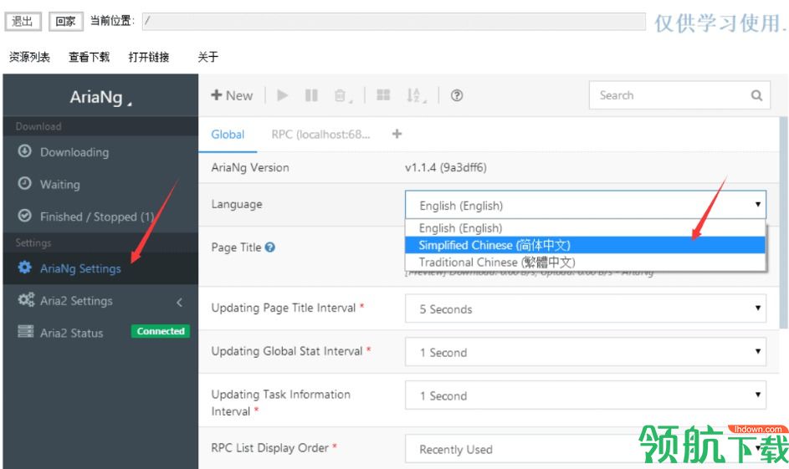789x469 pixels.
Task: Open the sort order A-Z icon
Action: click(x=413, y=95)
